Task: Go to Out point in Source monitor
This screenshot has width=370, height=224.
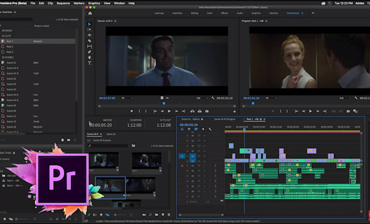Action: tap(183, 111)
